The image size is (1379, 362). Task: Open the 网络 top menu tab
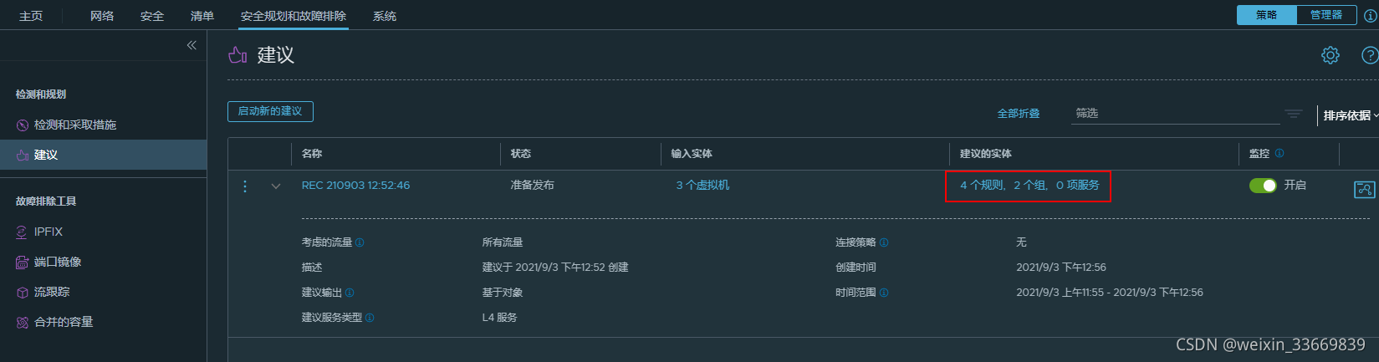[102, 16]
